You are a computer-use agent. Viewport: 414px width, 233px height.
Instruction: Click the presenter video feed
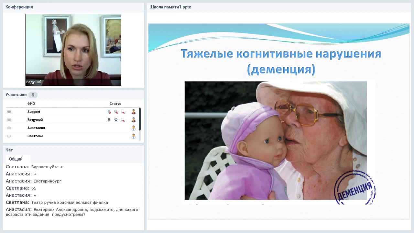[73, 50]
